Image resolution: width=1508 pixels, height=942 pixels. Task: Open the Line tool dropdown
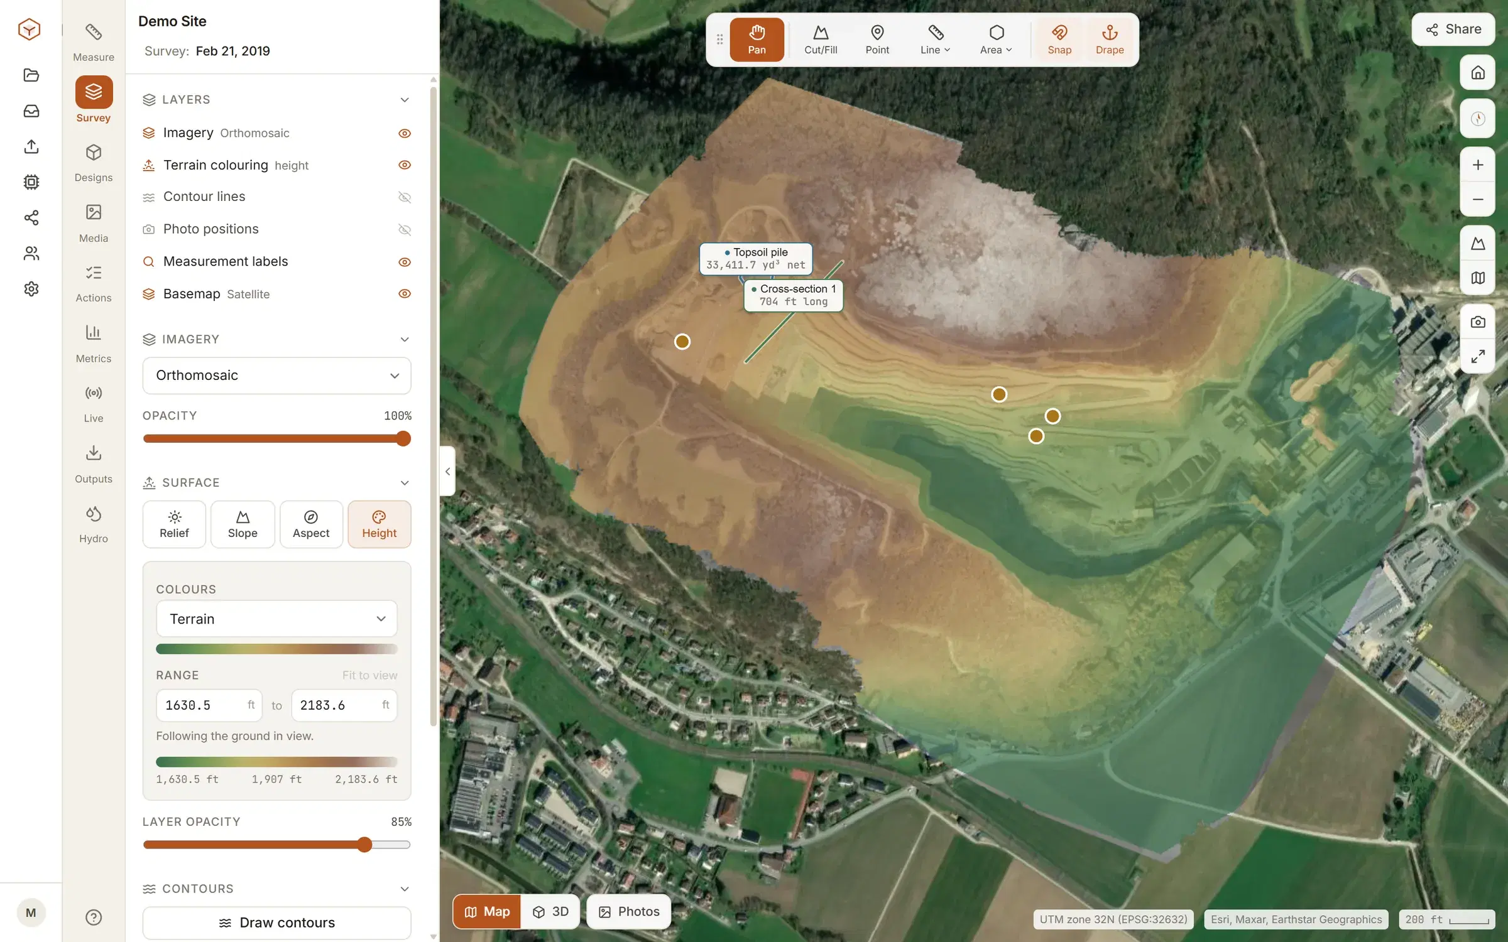coord(935,40)
